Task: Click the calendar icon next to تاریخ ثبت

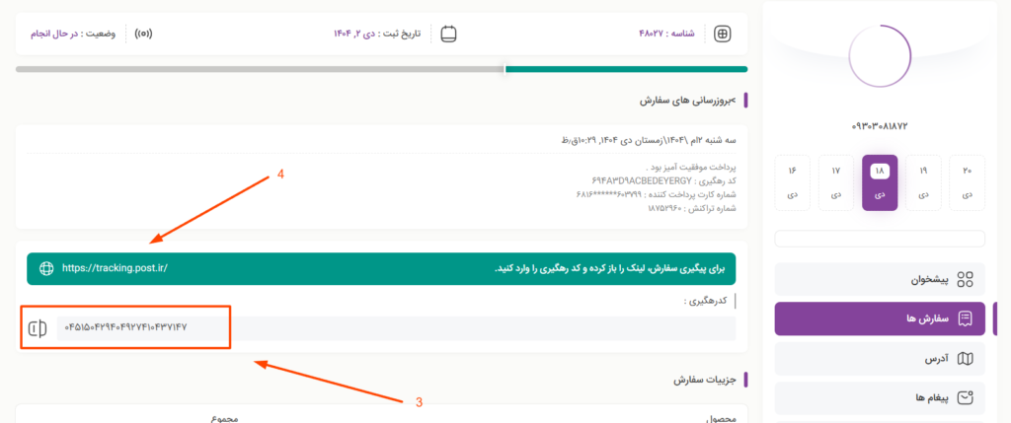Action: 449,34
